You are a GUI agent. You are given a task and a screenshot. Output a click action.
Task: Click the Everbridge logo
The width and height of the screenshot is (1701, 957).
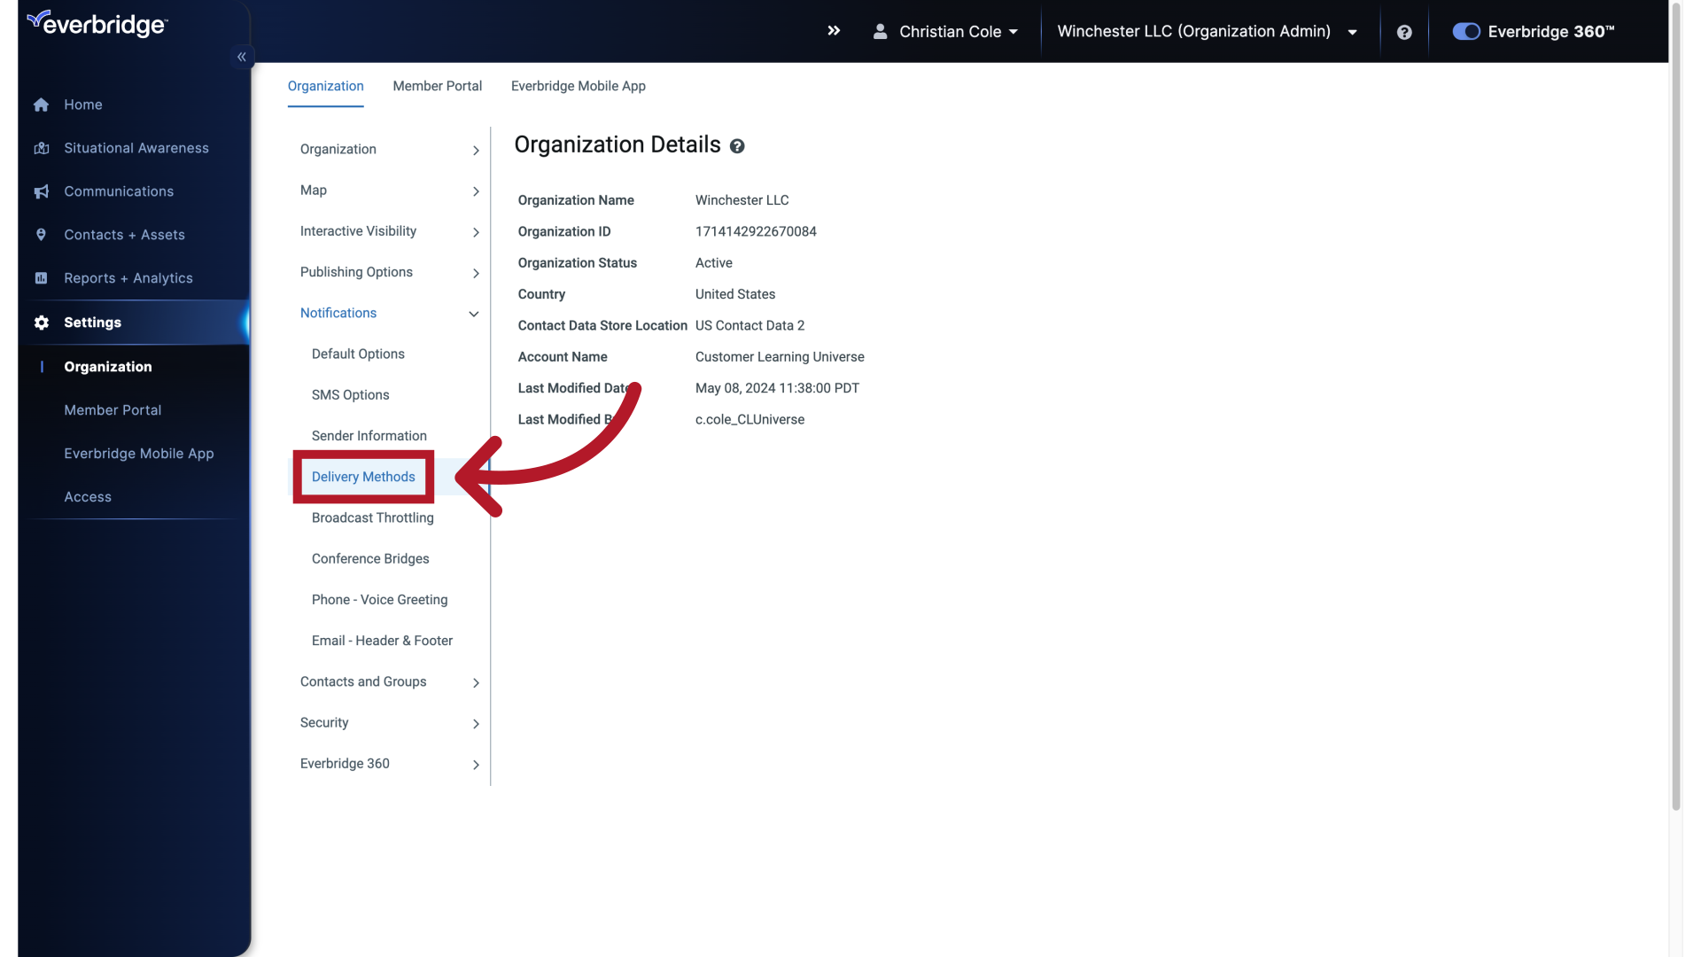coord(97,23)
